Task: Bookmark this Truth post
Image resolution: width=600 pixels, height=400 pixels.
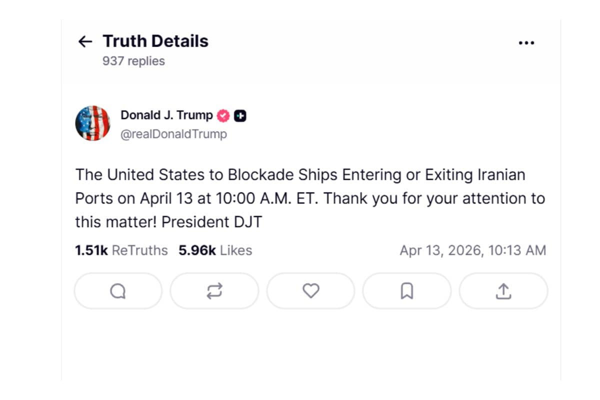Action: click(x=407, y=291)
